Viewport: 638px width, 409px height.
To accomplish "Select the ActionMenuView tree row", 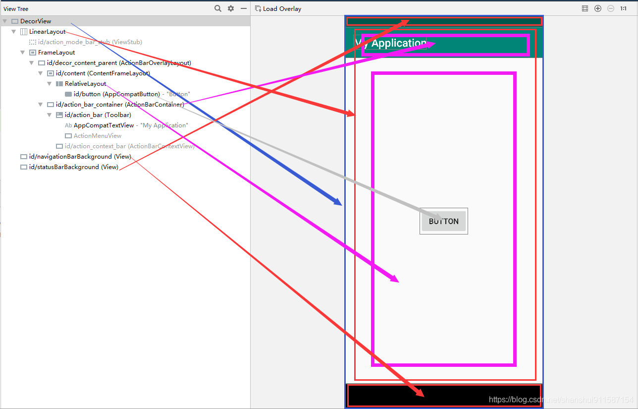I will (125, 136).
